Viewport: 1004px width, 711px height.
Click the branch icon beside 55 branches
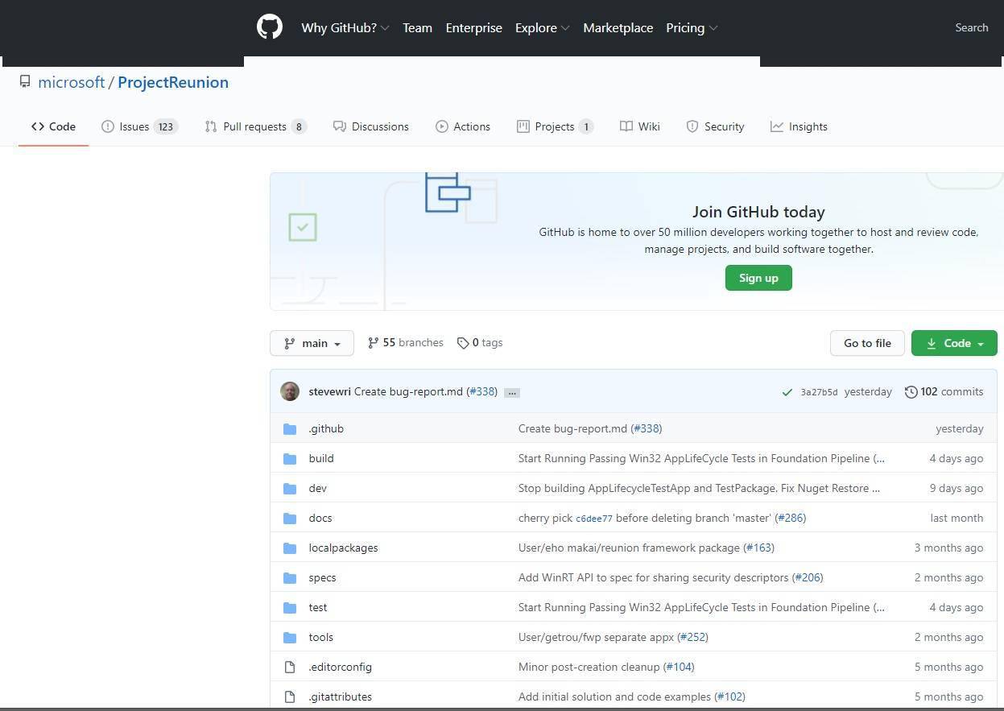(373, 343)
